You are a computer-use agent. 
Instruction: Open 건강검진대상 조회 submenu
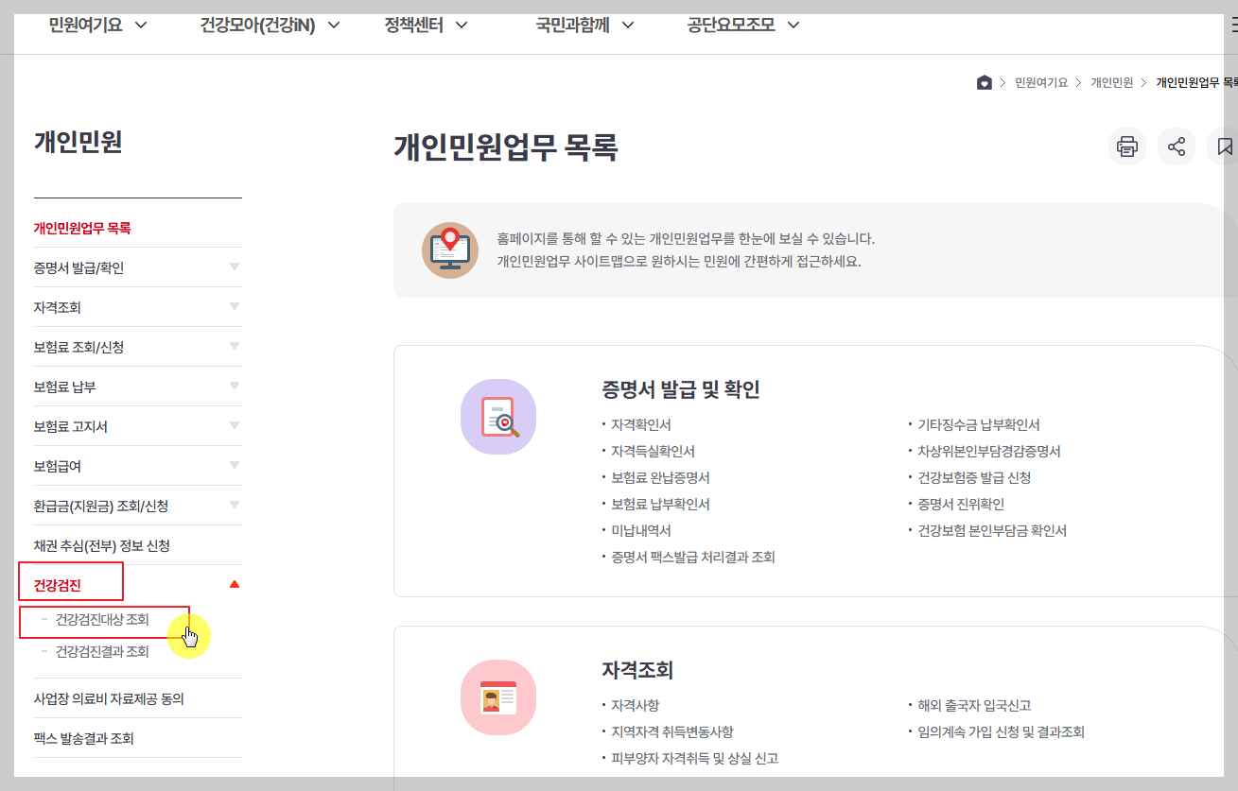click(x=102, y=620)
